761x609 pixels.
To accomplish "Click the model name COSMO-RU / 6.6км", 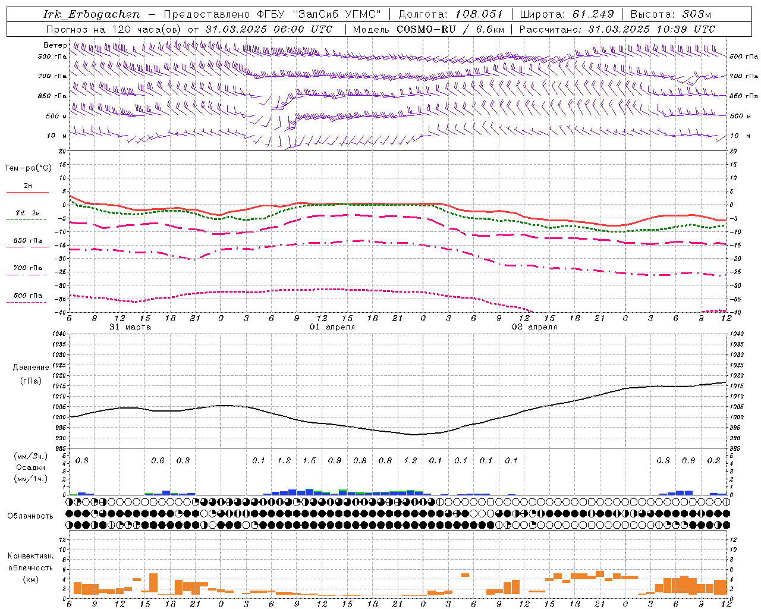I will click(x=451, y=29).
